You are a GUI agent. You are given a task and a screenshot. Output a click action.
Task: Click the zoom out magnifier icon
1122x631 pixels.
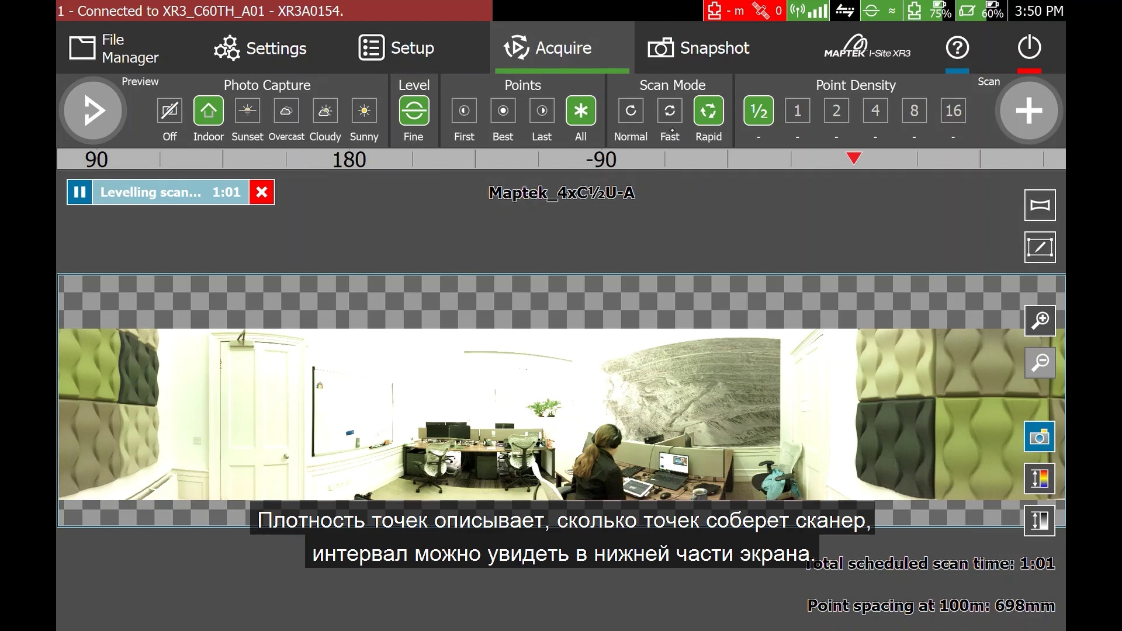click(1040, 363)
